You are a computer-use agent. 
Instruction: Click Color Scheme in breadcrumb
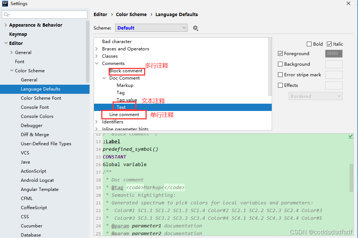coord(131,14)
